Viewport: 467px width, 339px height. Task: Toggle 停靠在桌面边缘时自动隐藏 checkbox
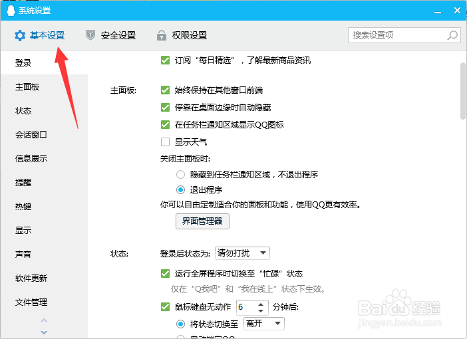click(x=165, y=107)
